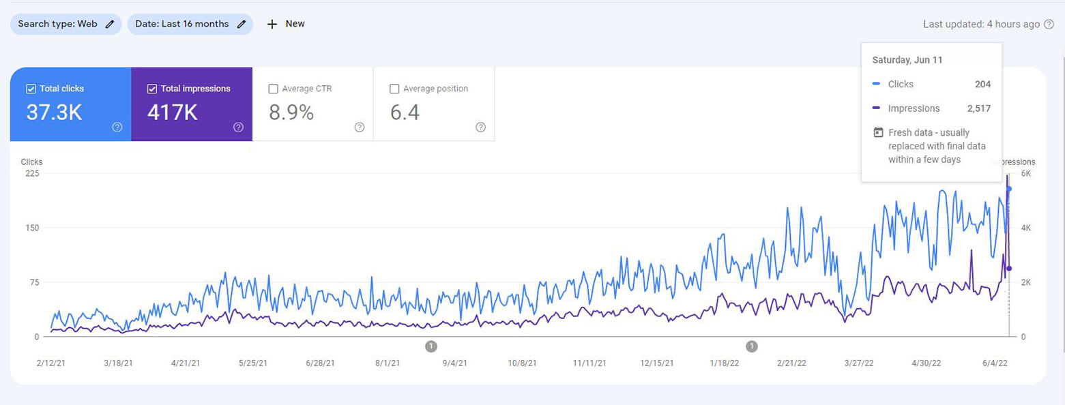Click the Clicks axis title

[31, 162]
